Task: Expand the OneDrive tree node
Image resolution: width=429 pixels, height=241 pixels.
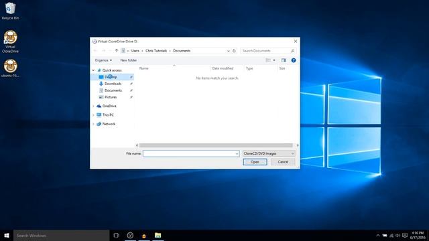Action: tap(93, 106)
